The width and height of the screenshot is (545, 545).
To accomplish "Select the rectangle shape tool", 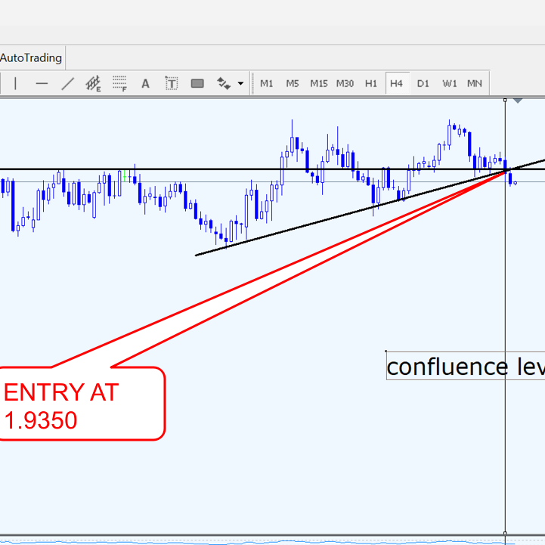I will point(197,83).
